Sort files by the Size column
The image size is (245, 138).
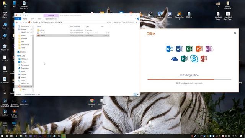click(102, 26)
